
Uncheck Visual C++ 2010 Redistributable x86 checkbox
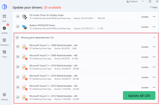[x=18, y=77]
